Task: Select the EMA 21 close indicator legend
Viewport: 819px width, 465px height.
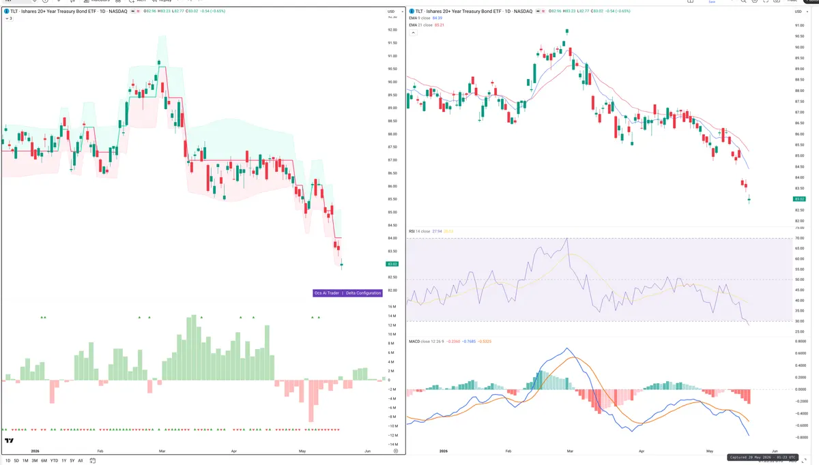Action: (426, 25)
